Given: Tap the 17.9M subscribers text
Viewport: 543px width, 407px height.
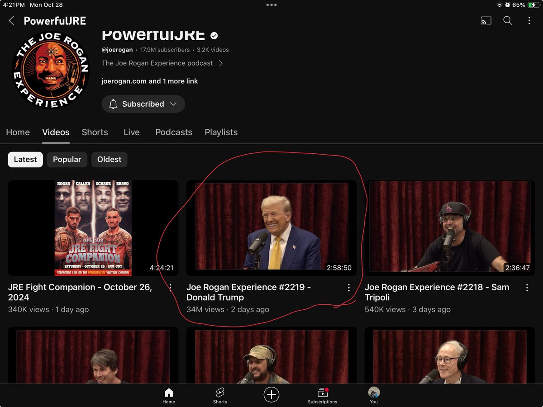Looking at the screenshot, I should [x=165, y=50].
